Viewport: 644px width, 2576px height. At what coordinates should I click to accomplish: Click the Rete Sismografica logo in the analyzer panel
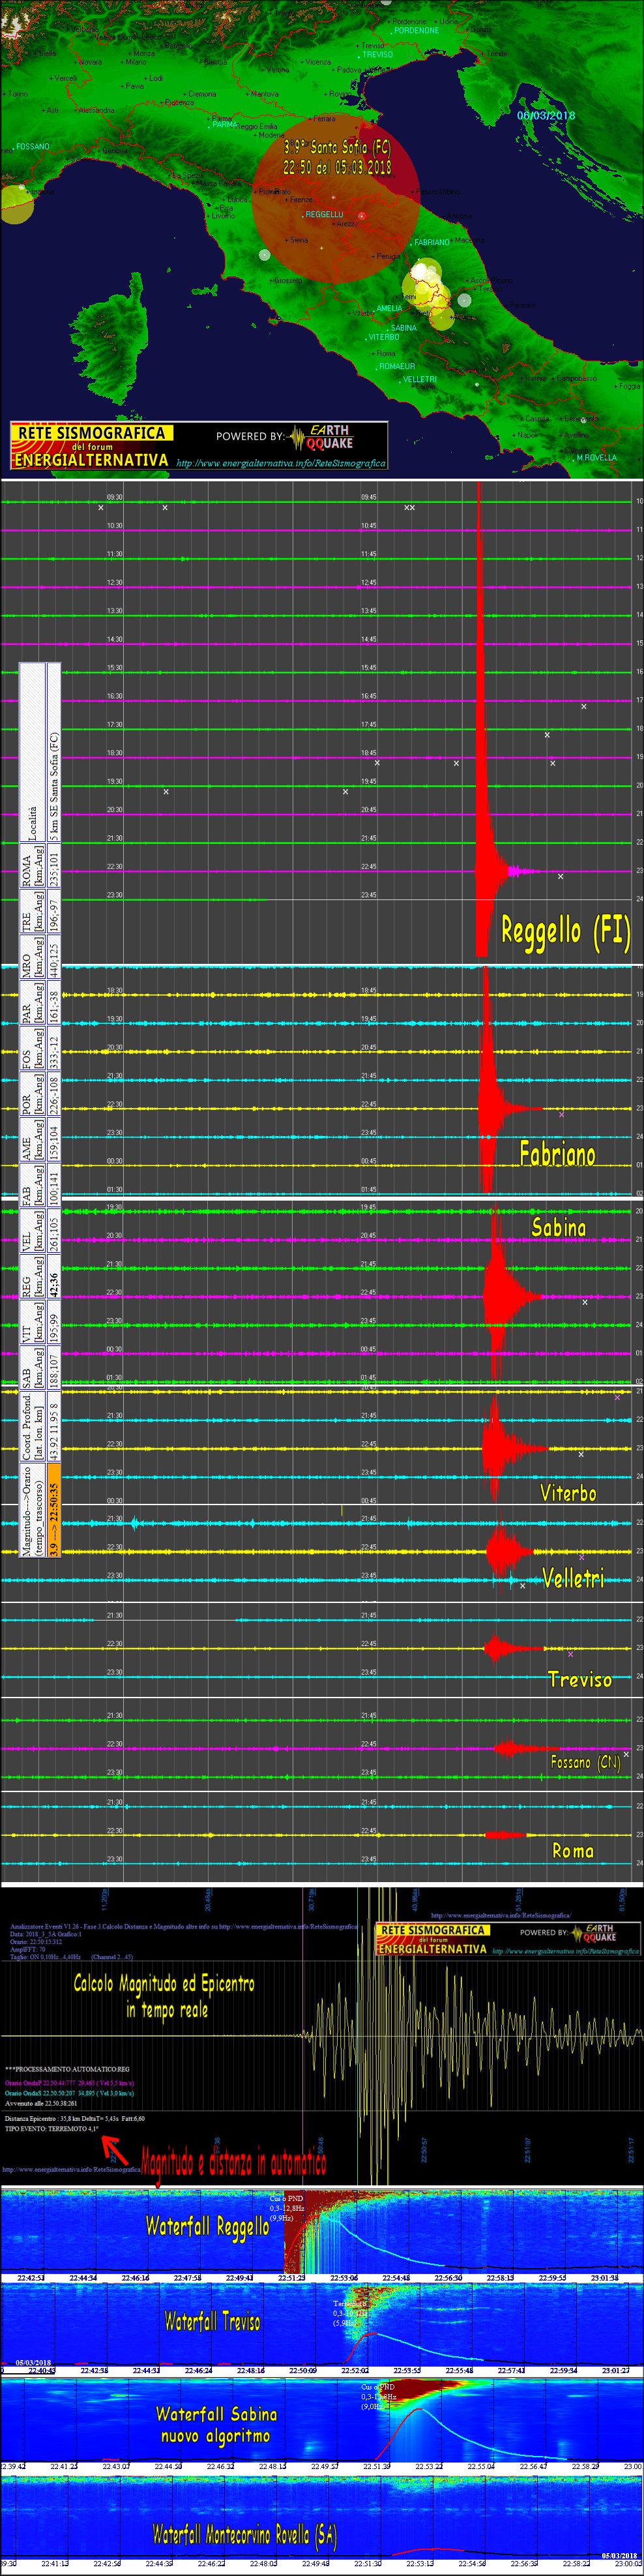pos(433,1939)
